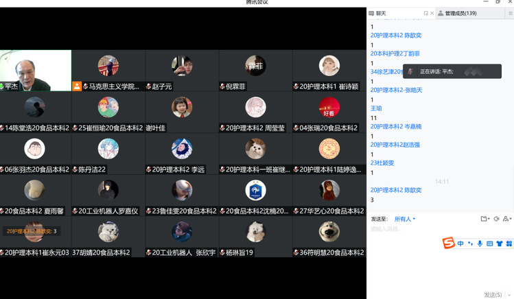
Task: Expand the send options arrow
Action: pos(509,295)
